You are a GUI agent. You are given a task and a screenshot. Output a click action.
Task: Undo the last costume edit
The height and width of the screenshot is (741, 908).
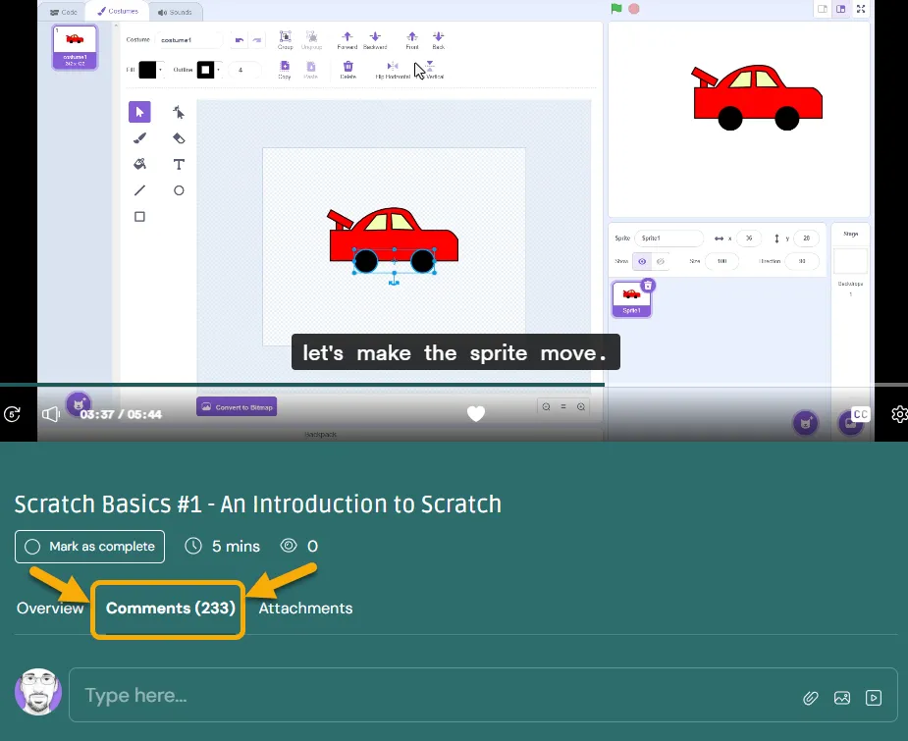pos(240,40)
